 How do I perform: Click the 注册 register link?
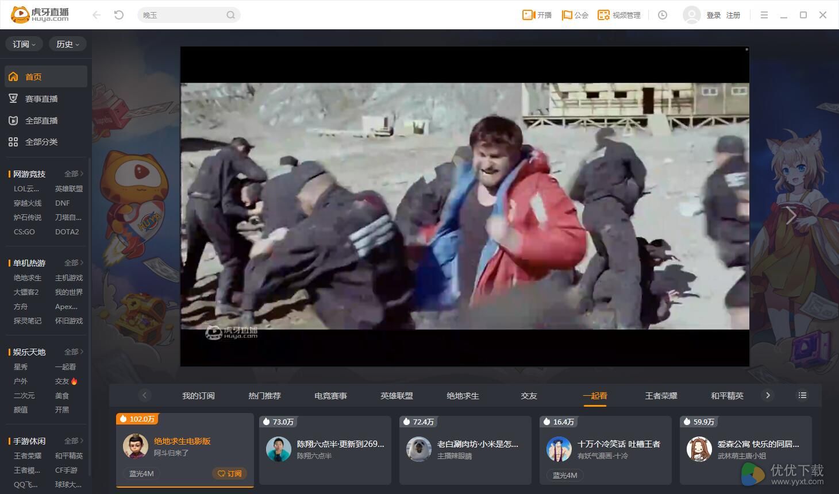click(x=733, y=15)
